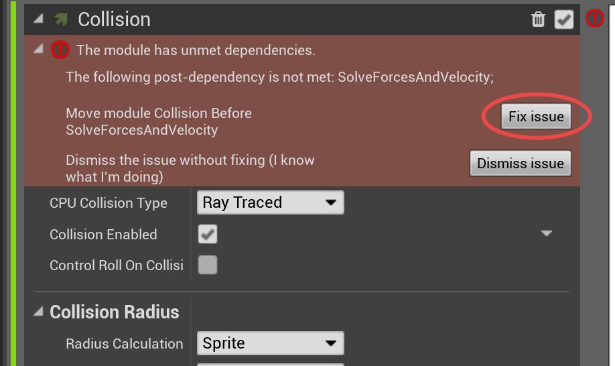Viewport: 615px width, 366px height.
Task: Toggle the Collision module enabled checkbox in header
Action: pos(563,19)
